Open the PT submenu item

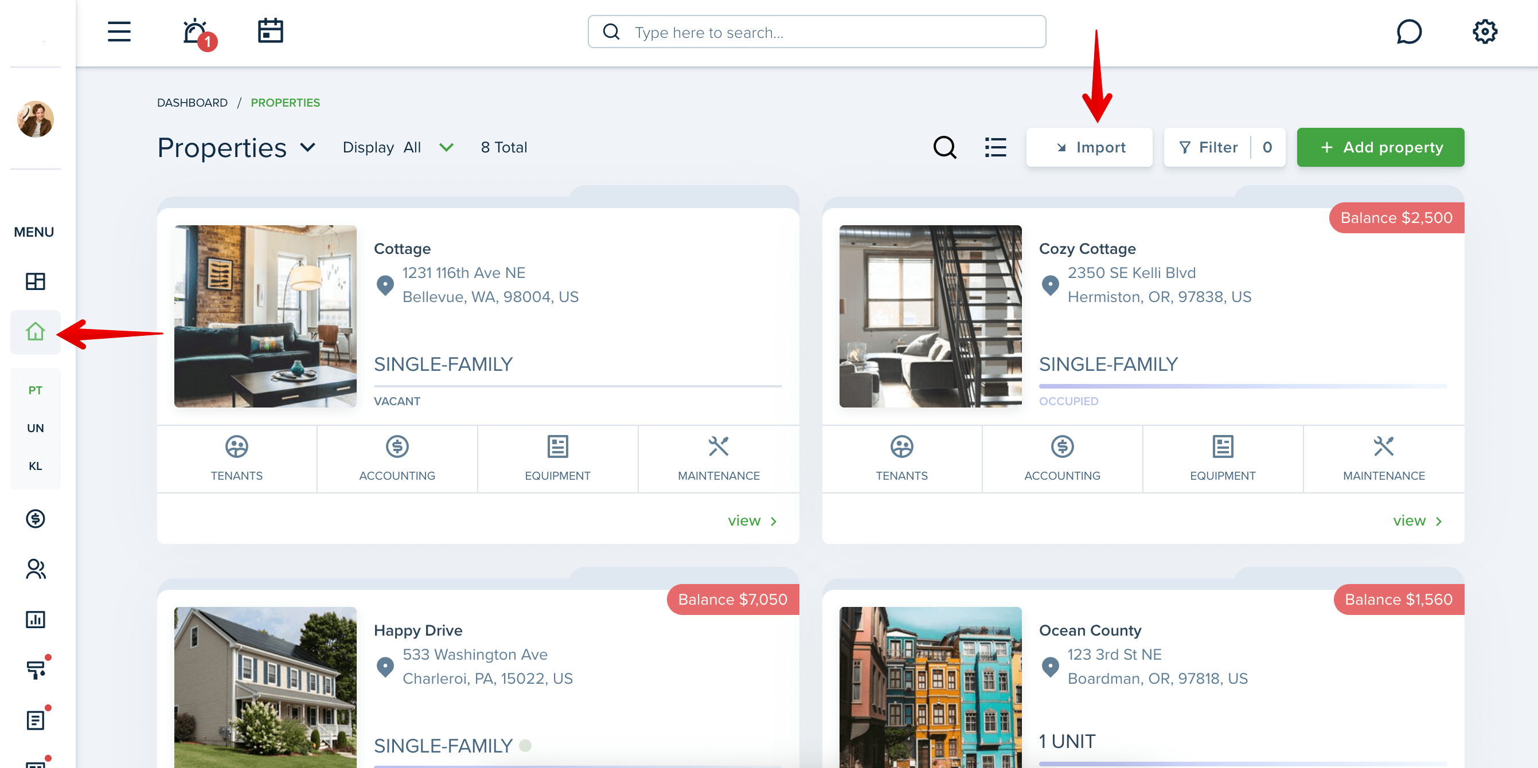coord(35,390)
